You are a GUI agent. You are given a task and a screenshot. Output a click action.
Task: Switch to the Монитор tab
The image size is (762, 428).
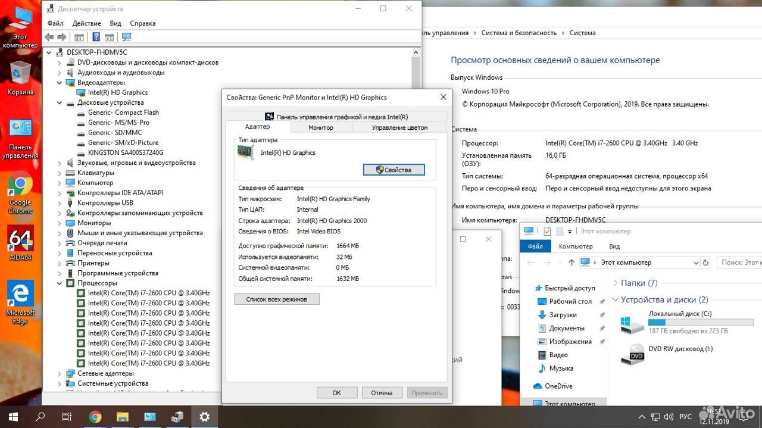[321, 127]
